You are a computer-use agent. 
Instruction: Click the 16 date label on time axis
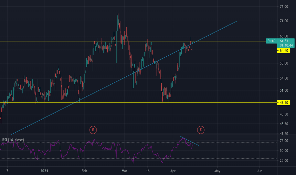[148, 171]
